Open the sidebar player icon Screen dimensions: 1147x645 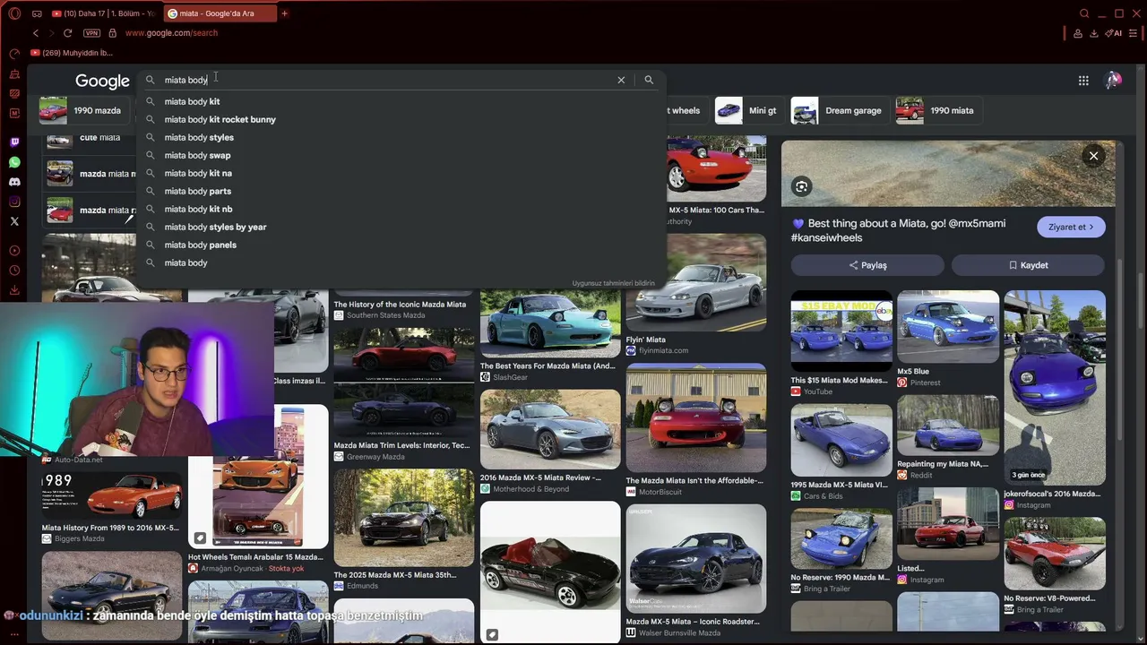coord(14,251)
